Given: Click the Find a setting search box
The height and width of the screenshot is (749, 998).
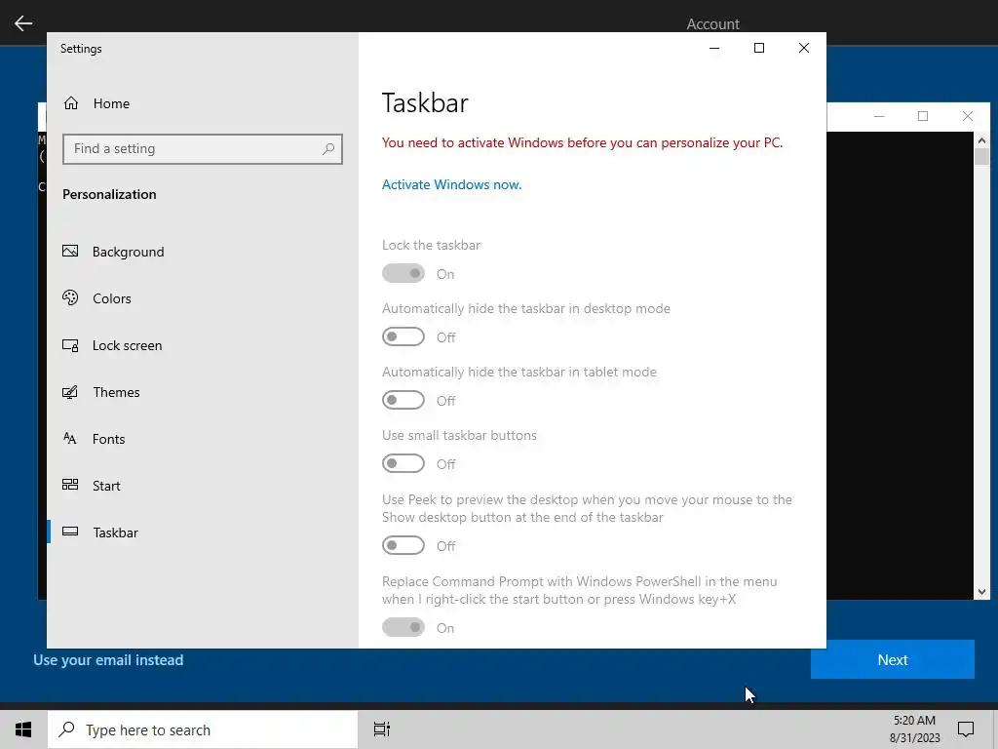Looking at the screenshot, I should (x=203, y=149).
